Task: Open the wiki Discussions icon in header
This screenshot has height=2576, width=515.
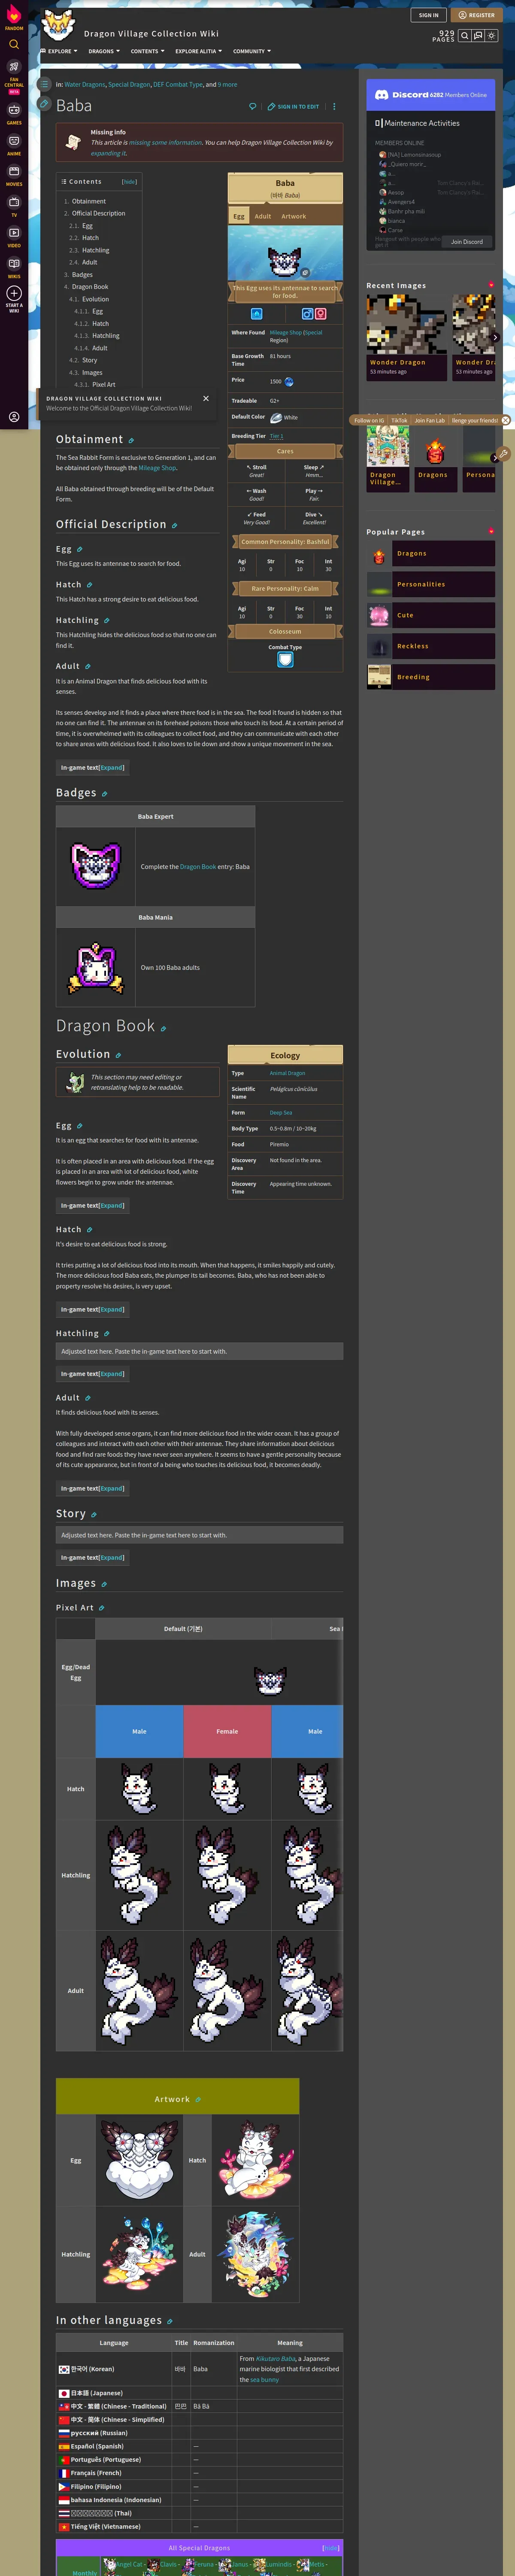Action: click(478, 35)
